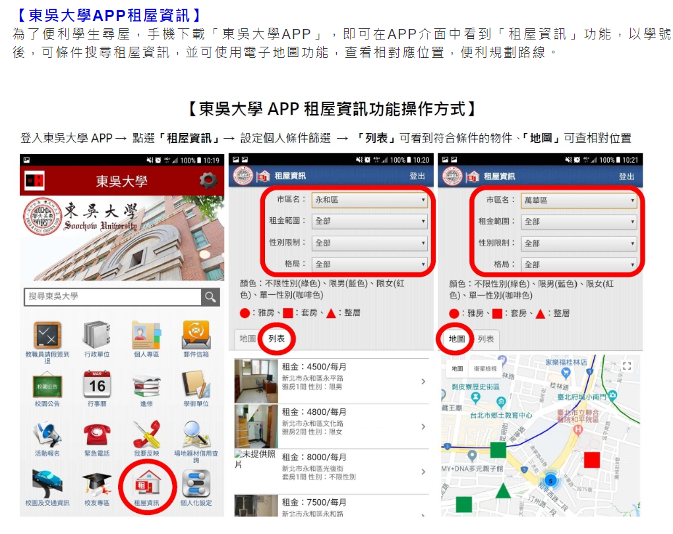Open 教職員請假簽到退 icon
Viewport: 673px width, 534px height.
coord(47,335)
